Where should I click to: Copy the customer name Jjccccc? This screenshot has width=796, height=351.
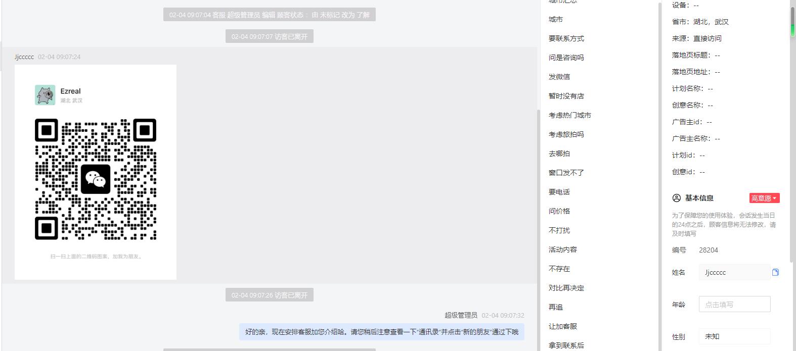(x=775, y=272)
